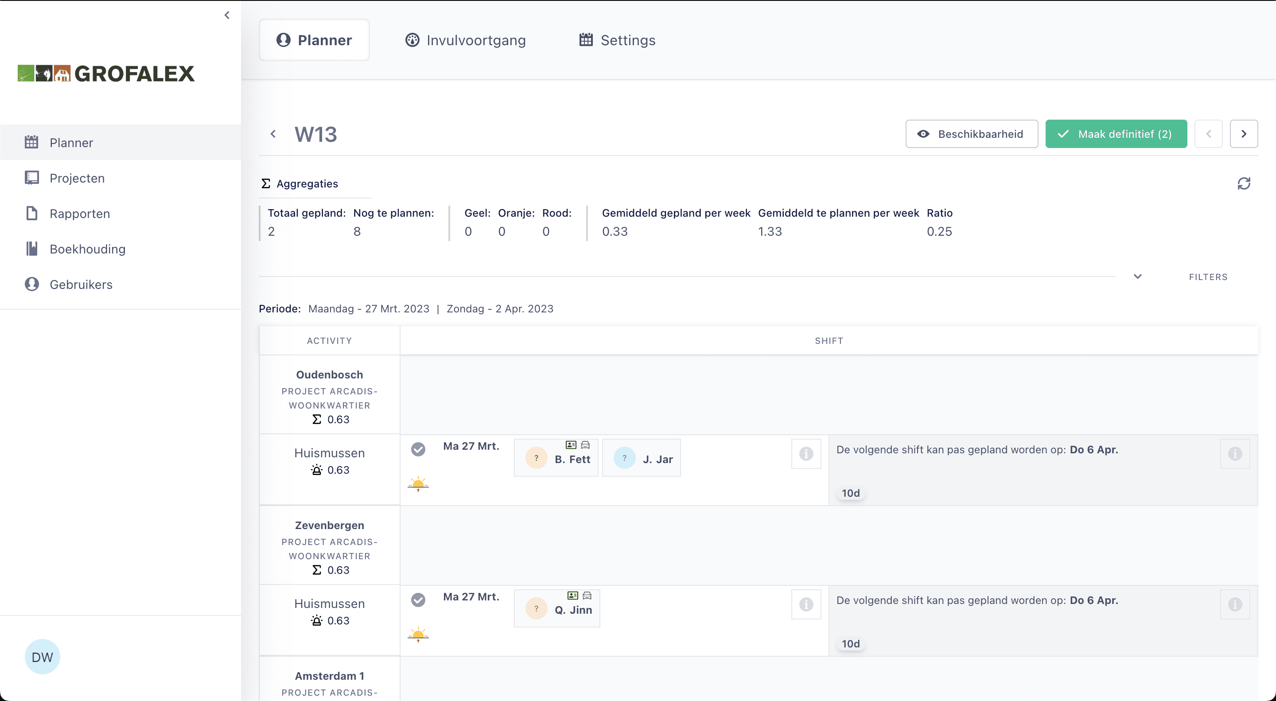Click the ACTIVITY column header
The height and width of the screenshot is (701, 1276).
pyautogui.click(x=329, y=341)
